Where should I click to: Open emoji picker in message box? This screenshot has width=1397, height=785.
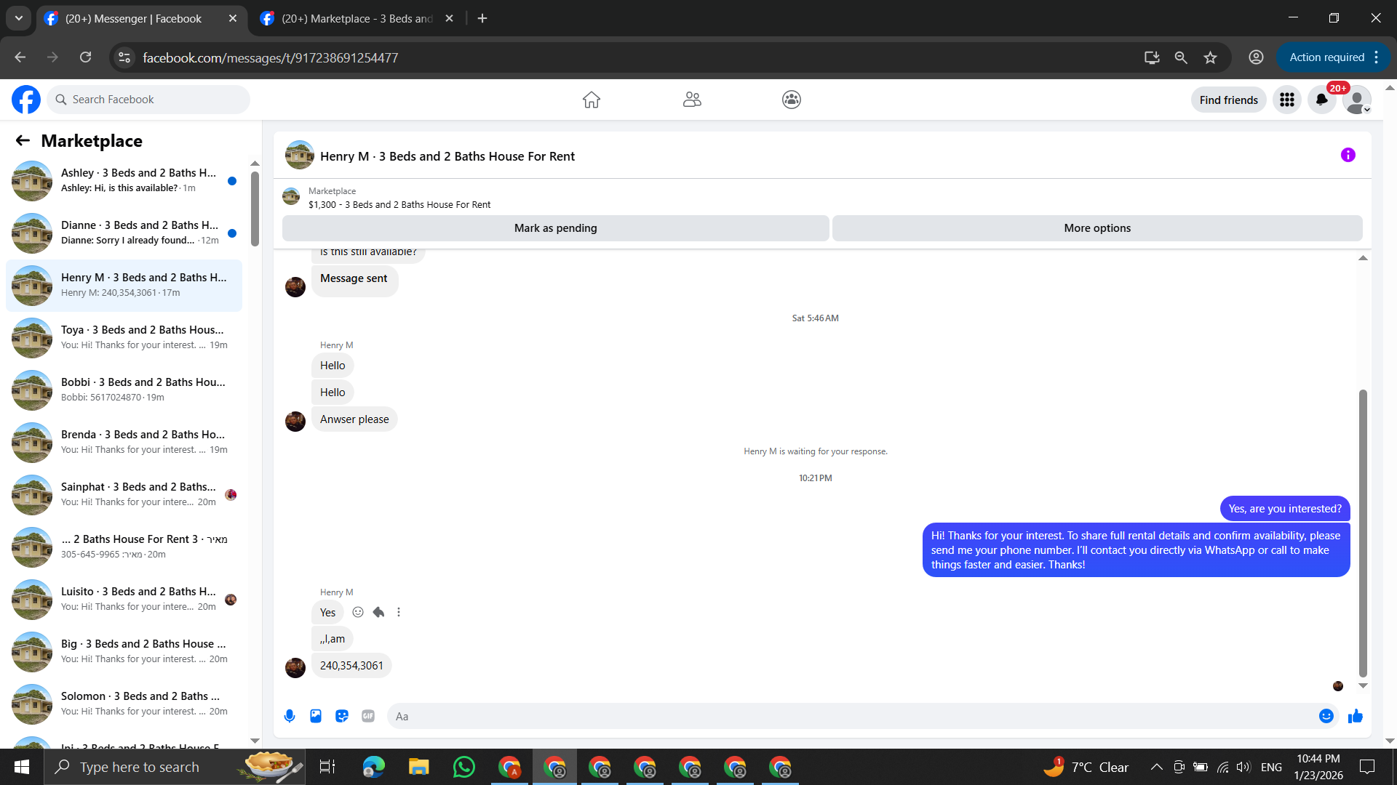click(x=1326, y=716)
